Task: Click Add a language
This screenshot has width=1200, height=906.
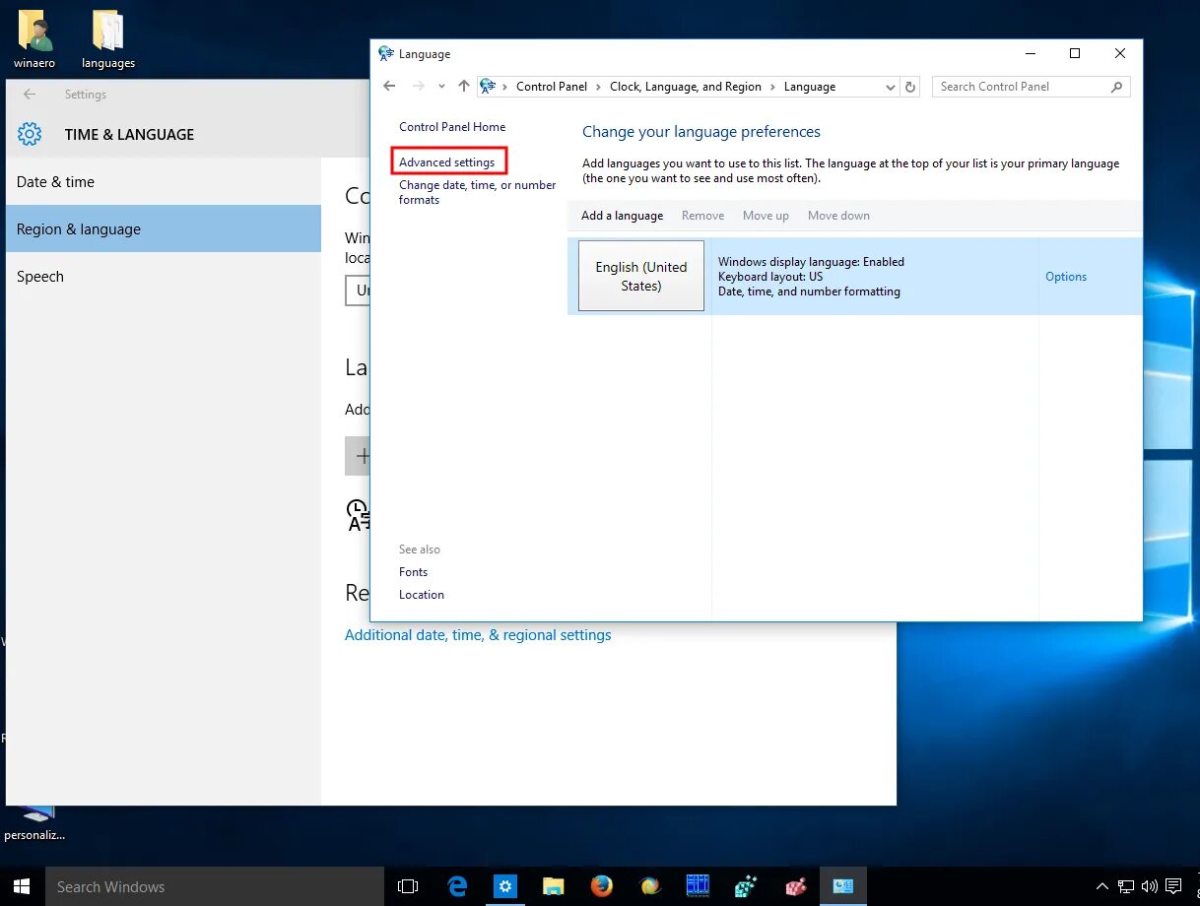Action: coord(622,216)
